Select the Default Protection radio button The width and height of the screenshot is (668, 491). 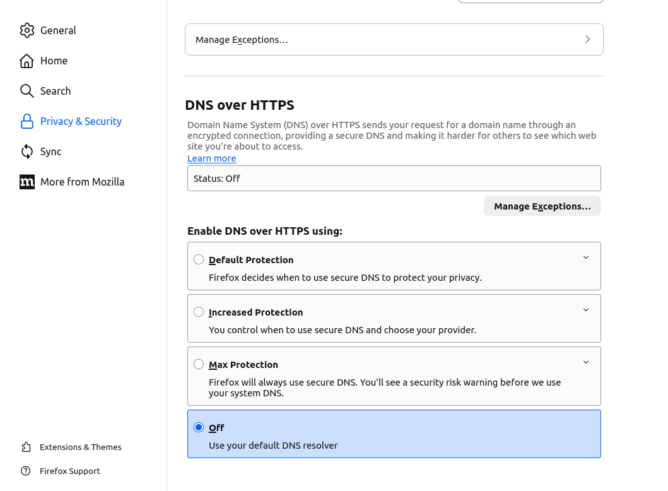(199, 259)
